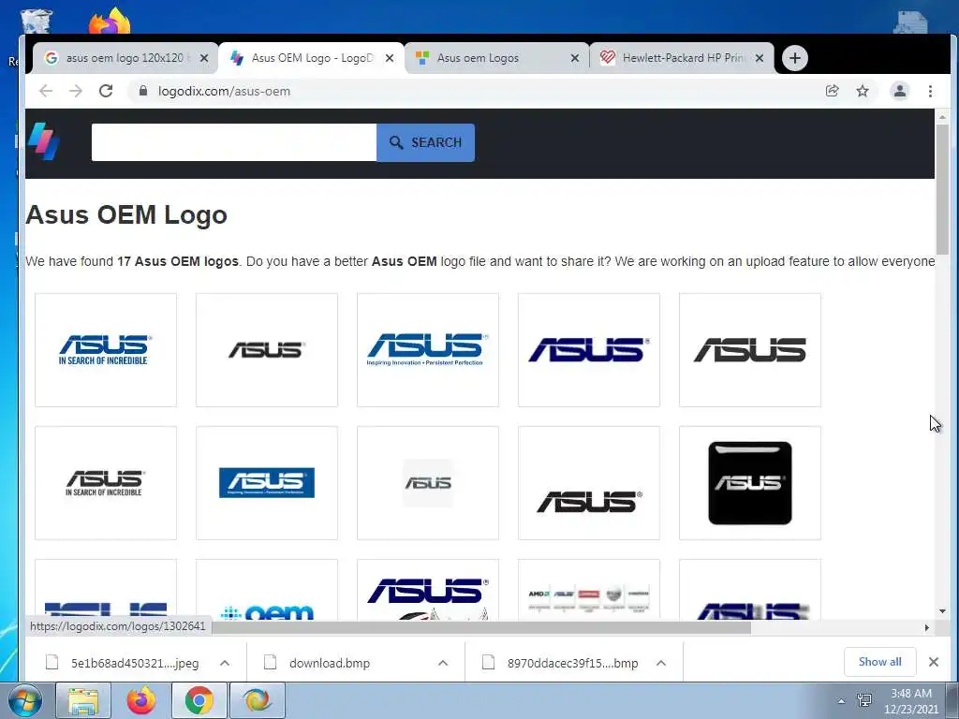The height and width of the screenshot is (719, 959).
Task: Open the large black ASUS logo, first row
Action: tap(750, 350)
